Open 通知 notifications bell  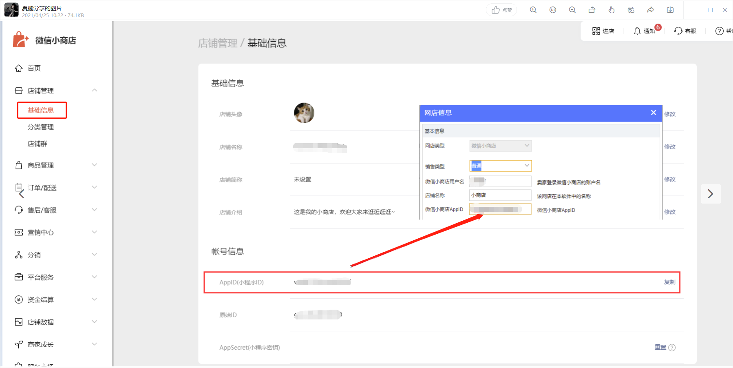645,31
